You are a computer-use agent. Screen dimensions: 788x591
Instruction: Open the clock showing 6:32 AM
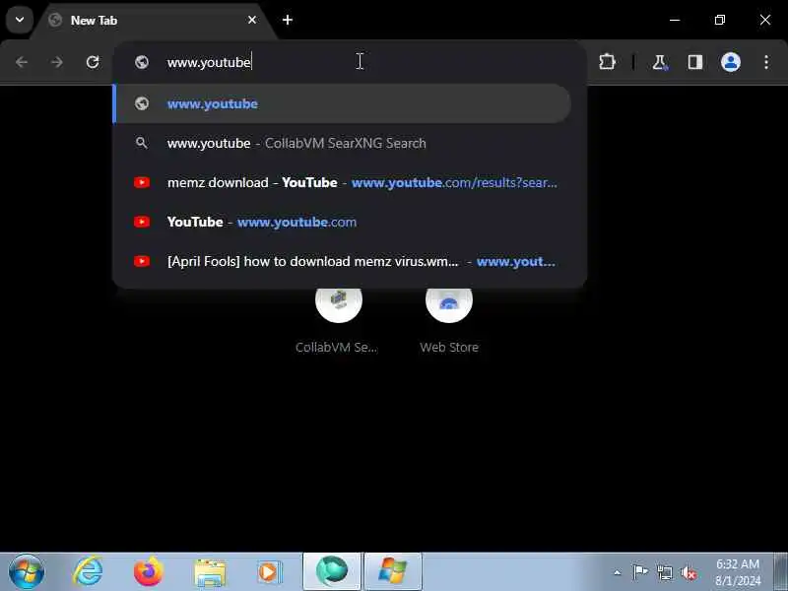click(738, 572)
